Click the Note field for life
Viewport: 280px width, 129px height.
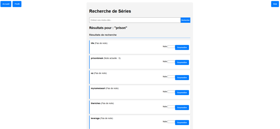pyautogui.click(x=171, y=47)
